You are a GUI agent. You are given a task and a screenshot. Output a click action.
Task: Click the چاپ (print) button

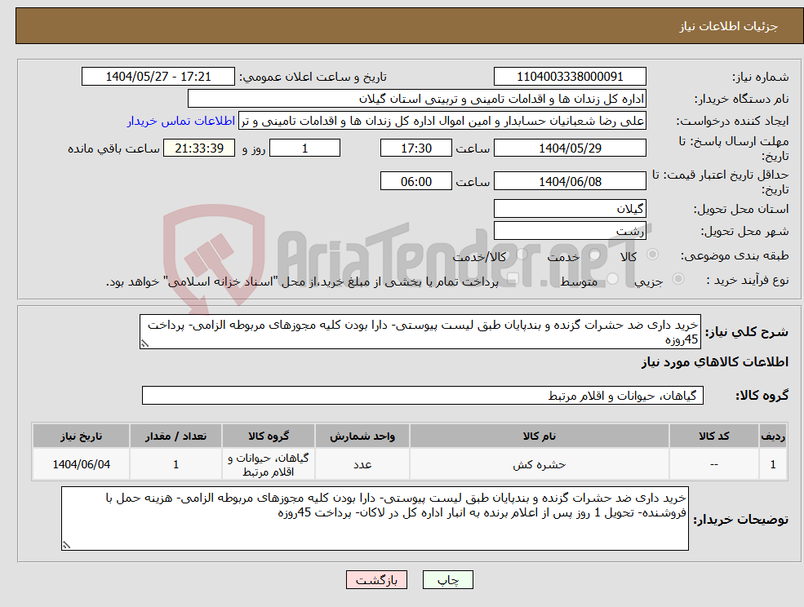(447, 580)
